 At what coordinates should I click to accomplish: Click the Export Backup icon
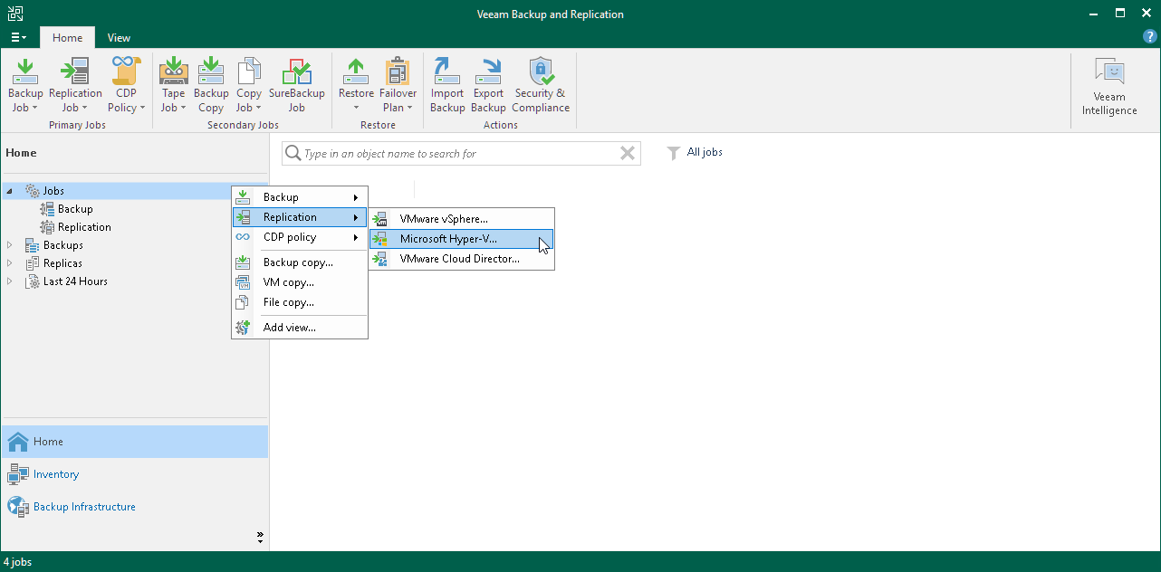point(489,71)
